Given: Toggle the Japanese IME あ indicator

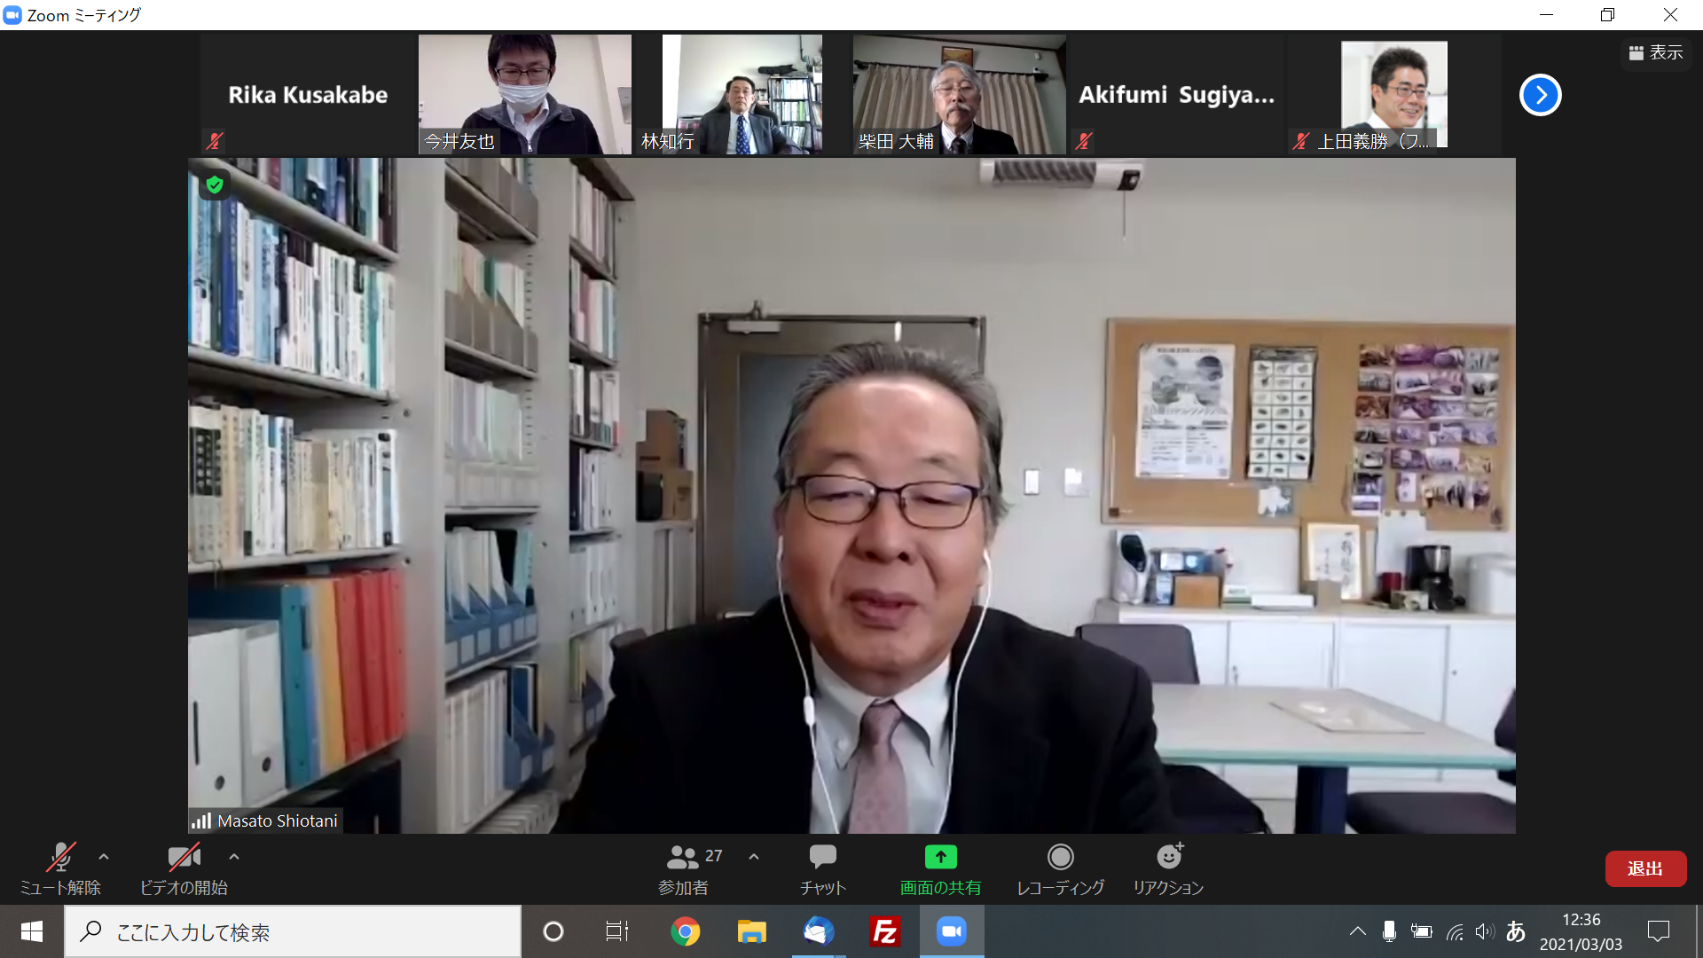Looking at the screenshot, I should coord(1516,931).
